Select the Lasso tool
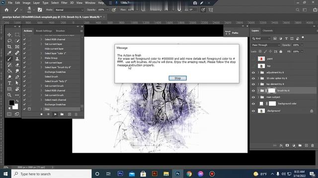318x178 pixels. [9, 41]
